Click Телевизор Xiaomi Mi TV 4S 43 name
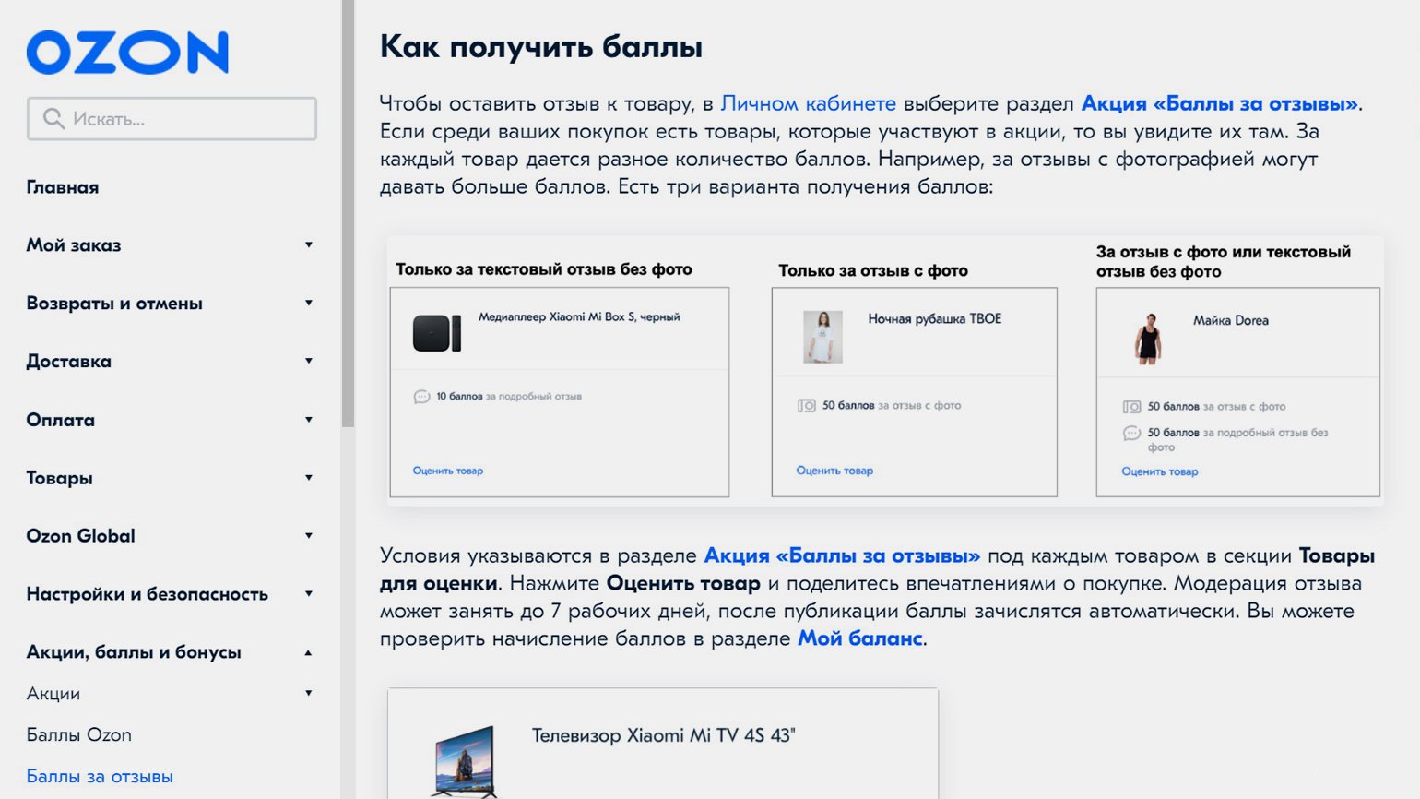Screen dimensions: 1420x799 (664, 735)
